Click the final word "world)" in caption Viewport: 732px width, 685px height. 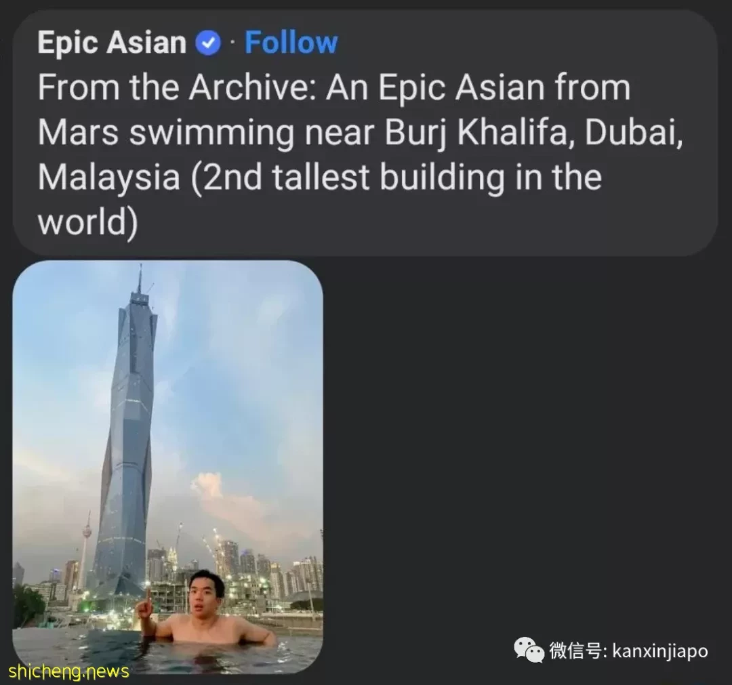point(87,222)
